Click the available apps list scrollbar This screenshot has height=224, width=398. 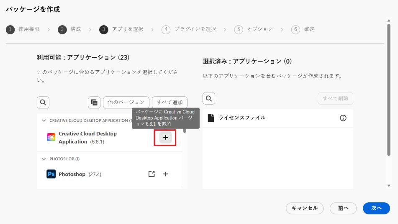tap(185, 130)
